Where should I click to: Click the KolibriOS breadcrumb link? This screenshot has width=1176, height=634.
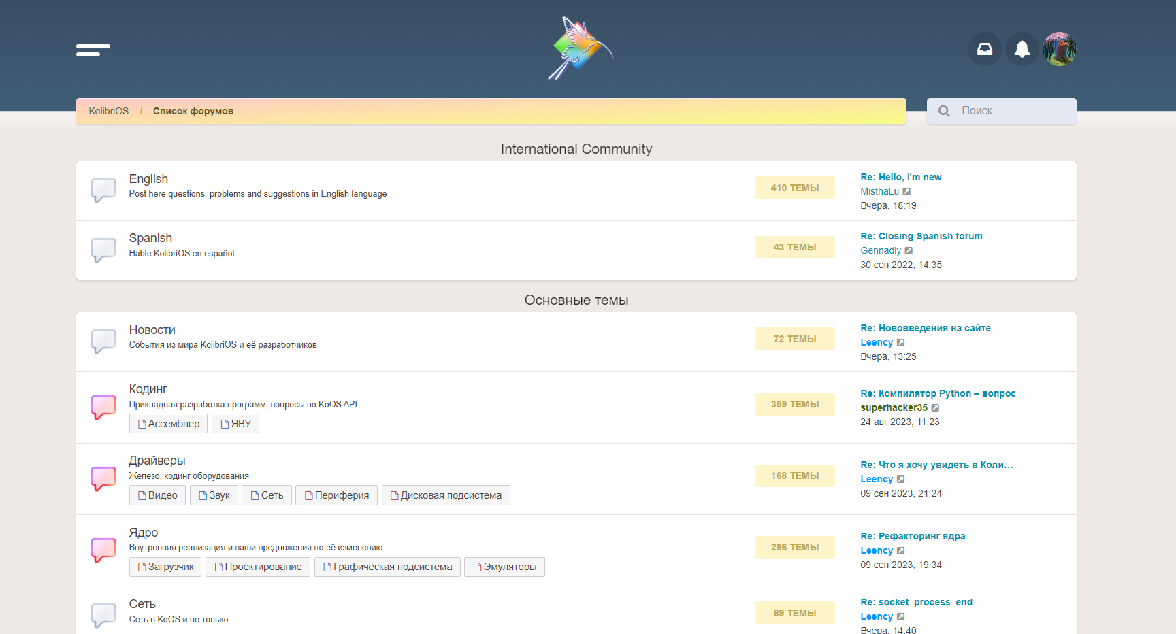click(108, 111)
